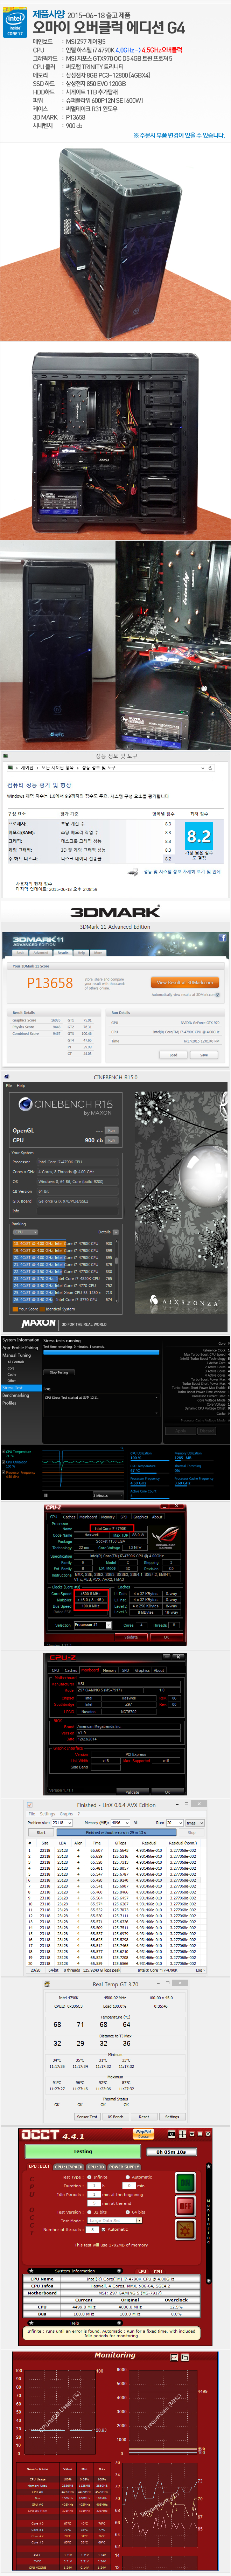The image size is (231, 2576).
Task: Switch to the Results tab in 3DMark 11
Action: point(63,953)
